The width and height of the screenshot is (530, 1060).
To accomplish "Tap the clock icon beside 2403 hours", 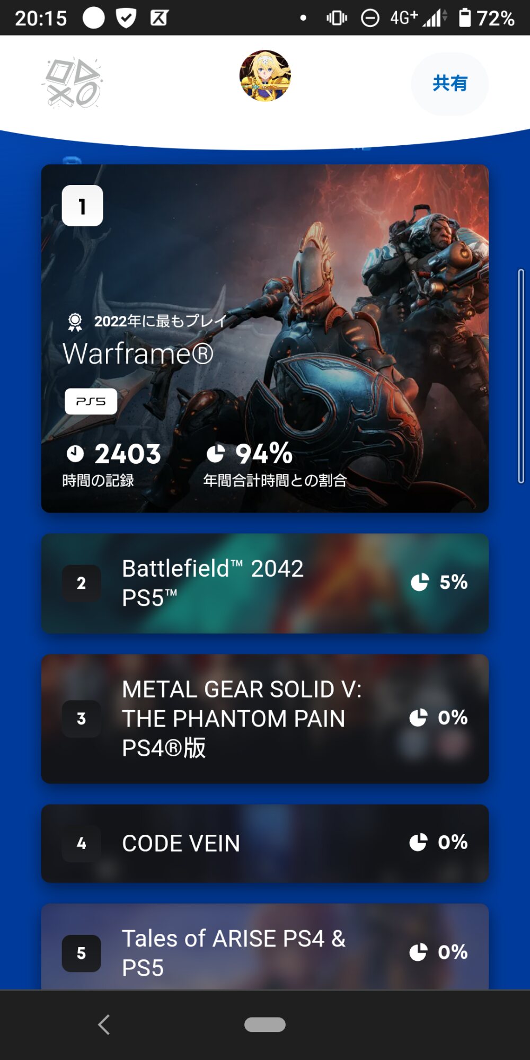I will tap(75, 453).
